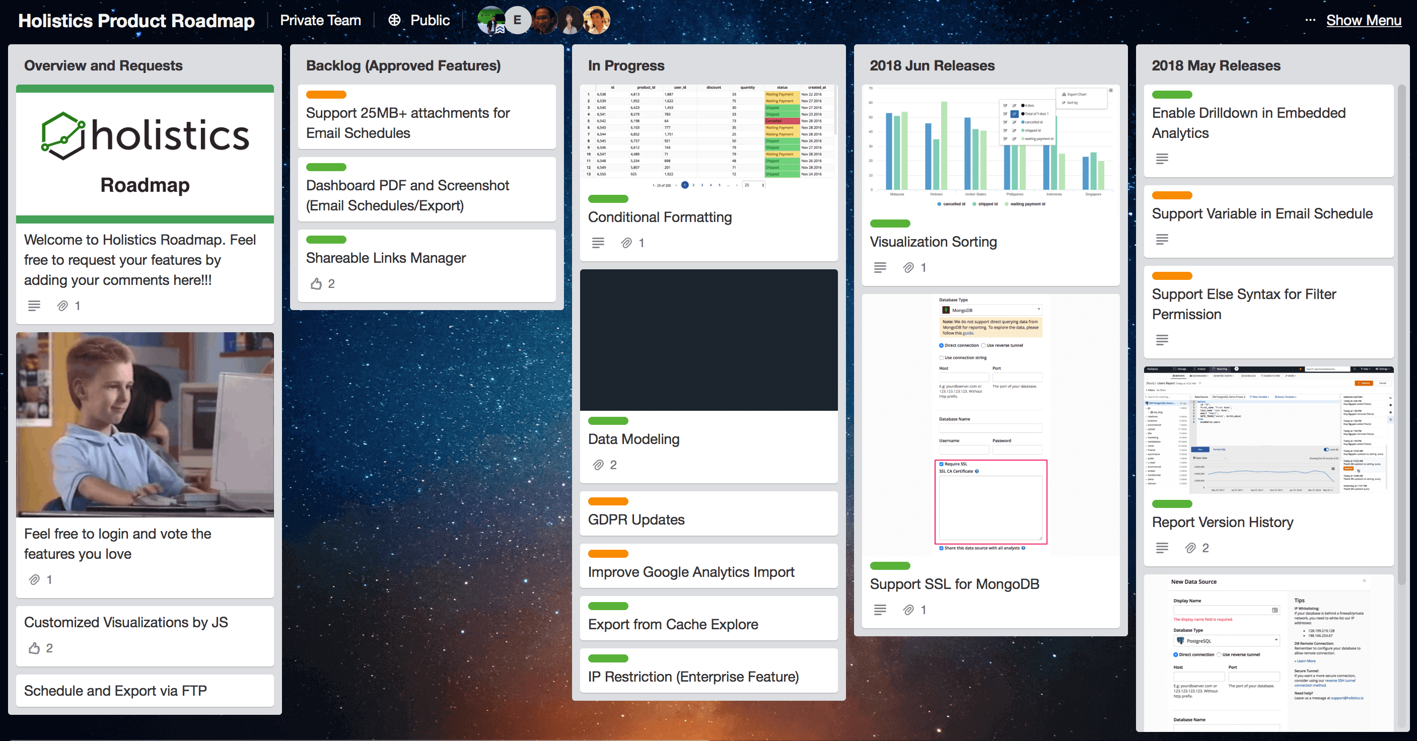Click the thumbs-up icon on Customized Visualizations by JS
This screenshot has width=1417, height=741.
pyautogui.click(x=34, y=648)
